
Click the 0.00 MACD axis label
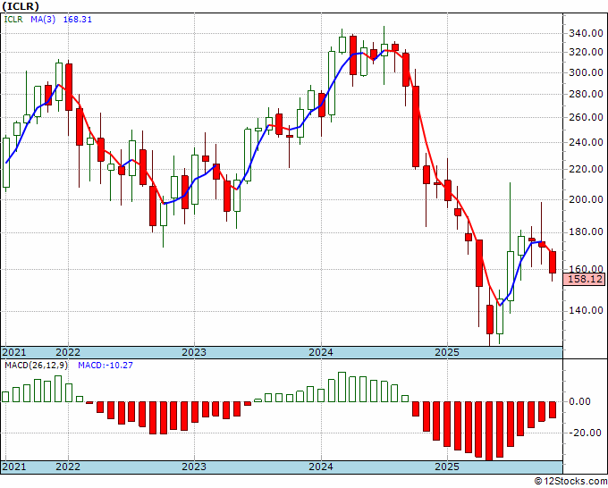(579, 401)
